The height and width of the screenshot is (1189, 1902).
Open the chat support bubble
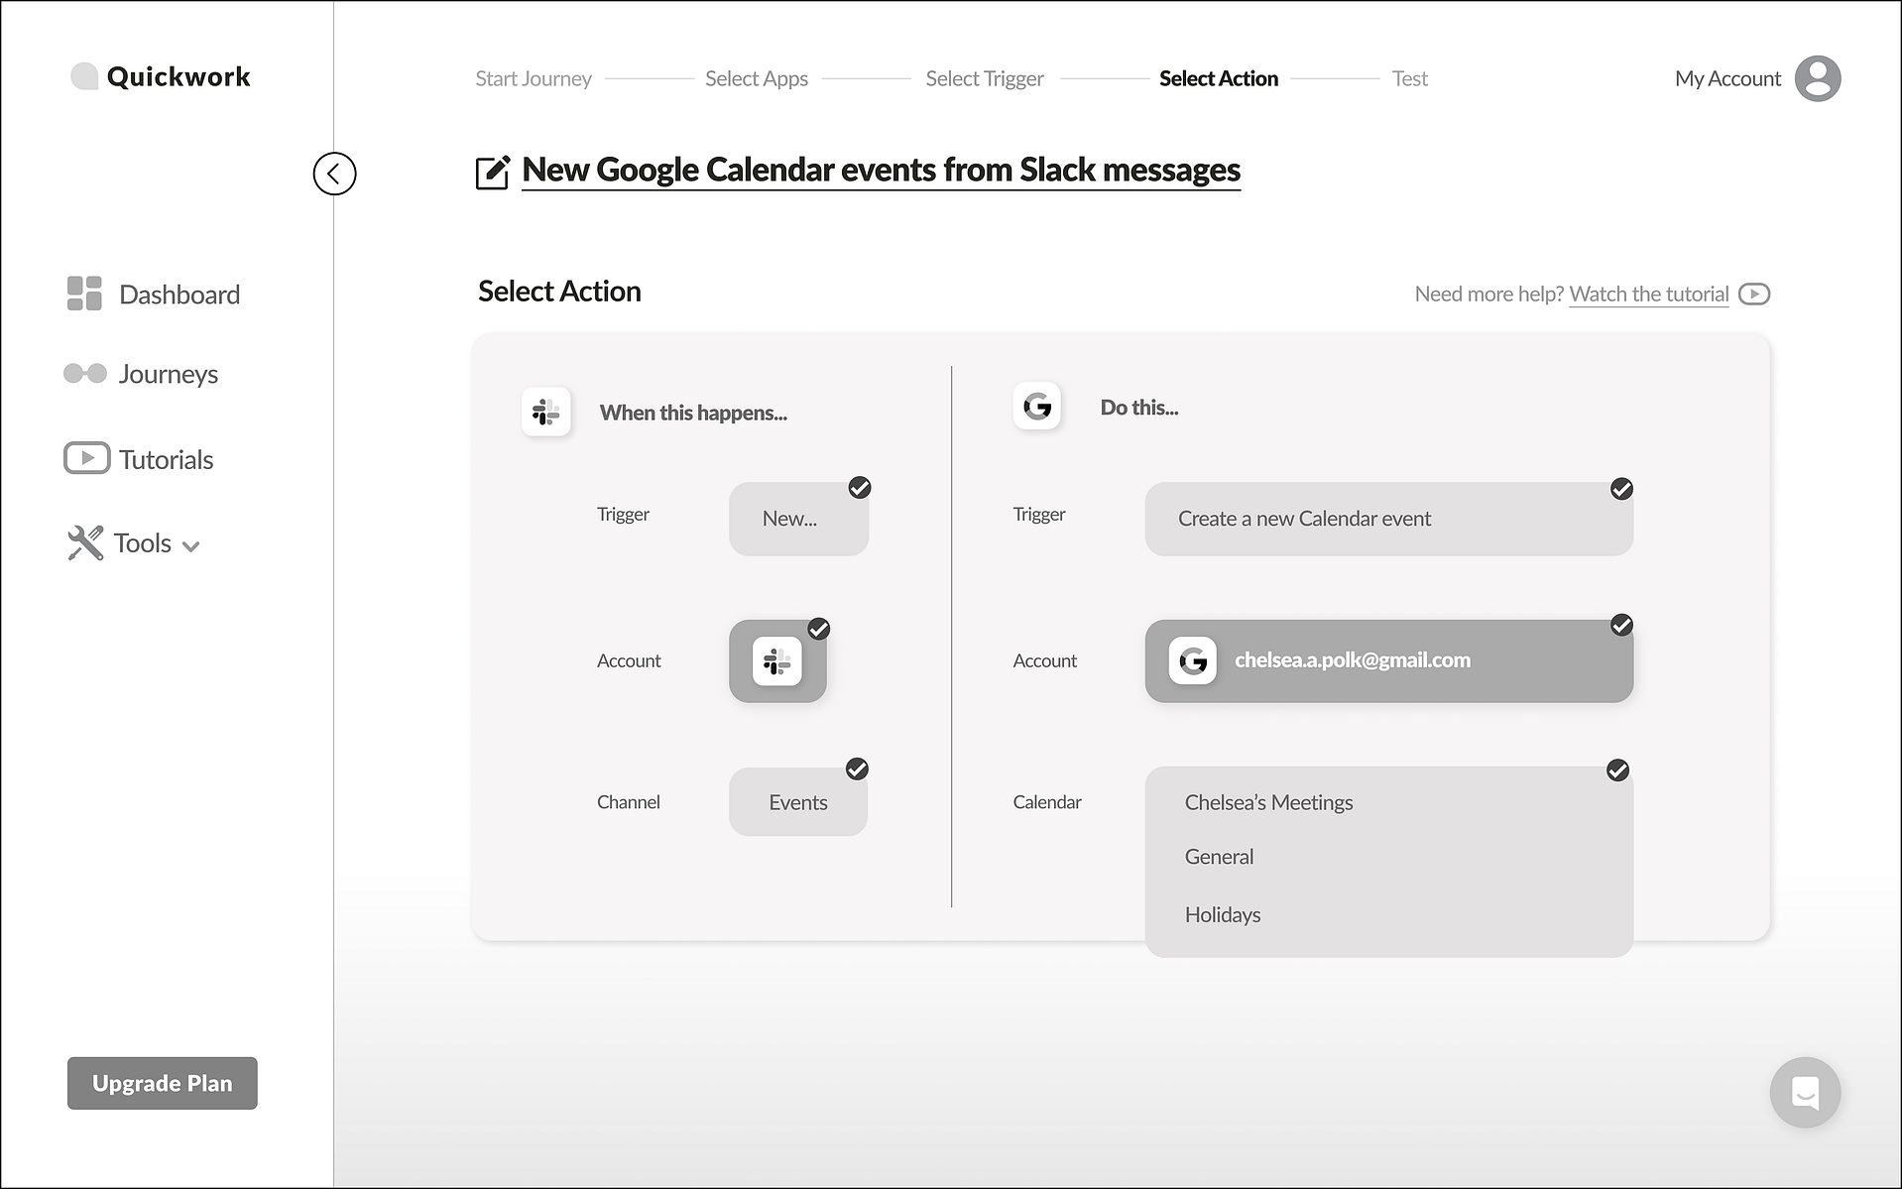click(x=1806, y=1093)
